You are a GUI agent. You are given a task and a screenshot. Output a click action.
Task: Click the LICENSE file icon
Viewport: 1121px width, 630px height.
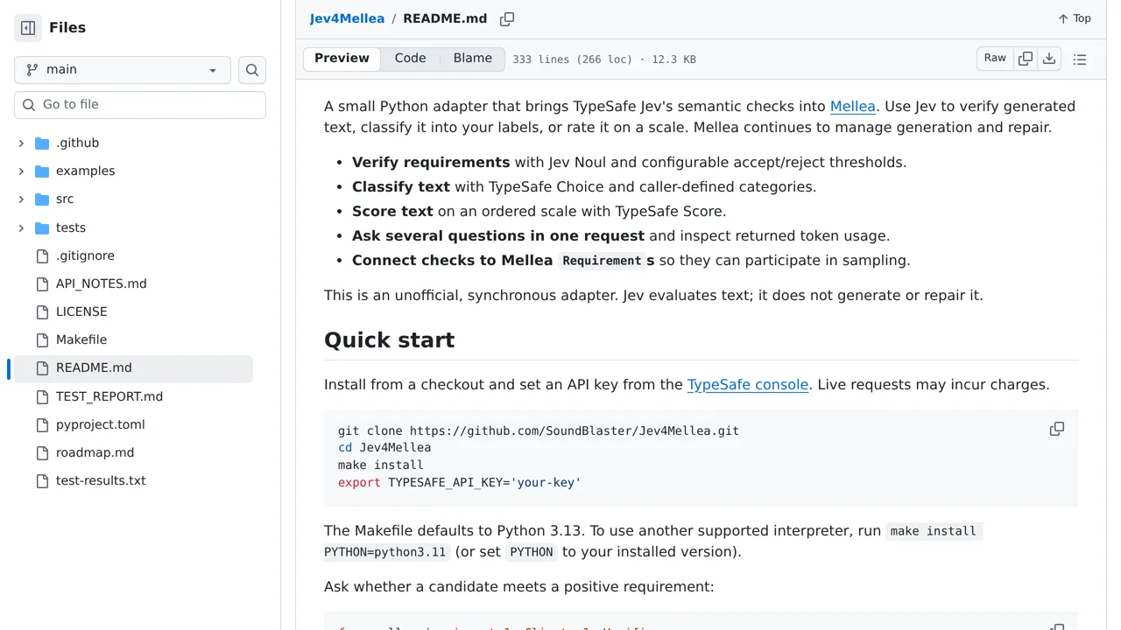coord(42,312)
